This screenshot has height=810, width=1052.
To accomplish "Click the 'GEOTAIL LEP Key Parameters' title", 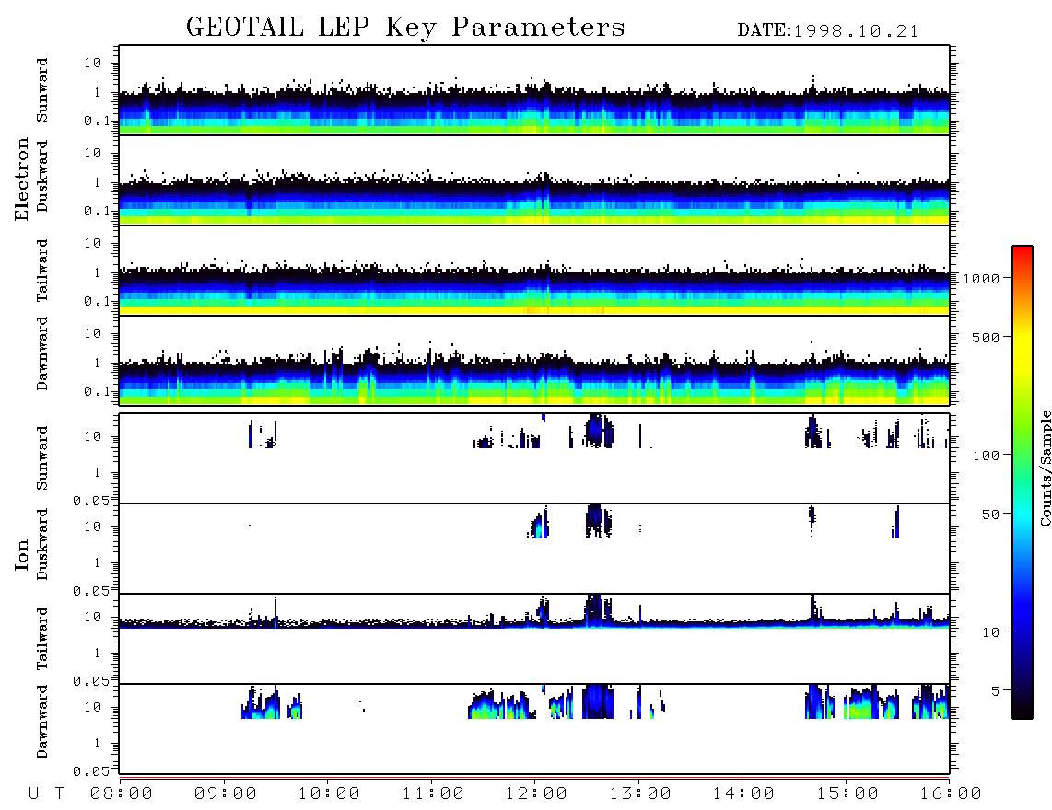I will [x=405, y=28].
